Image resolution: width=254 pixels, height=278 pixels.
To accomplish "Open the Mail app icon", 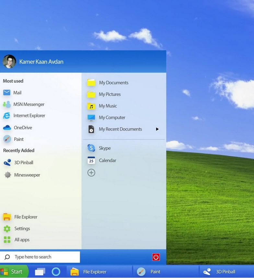I will click(x=7, y=93).
